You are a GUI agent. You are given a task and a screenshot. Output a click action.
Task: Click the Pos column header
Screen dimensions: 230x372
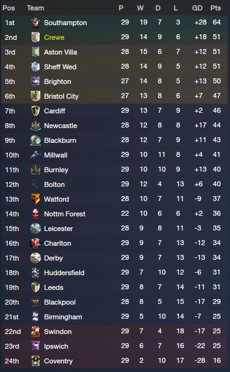pyautogui.click(x=9, y=8)
